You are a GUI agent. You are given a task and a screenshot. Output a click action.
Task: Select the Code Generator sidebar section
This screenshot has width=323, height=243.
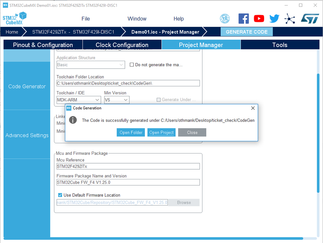tap(27, 86)
